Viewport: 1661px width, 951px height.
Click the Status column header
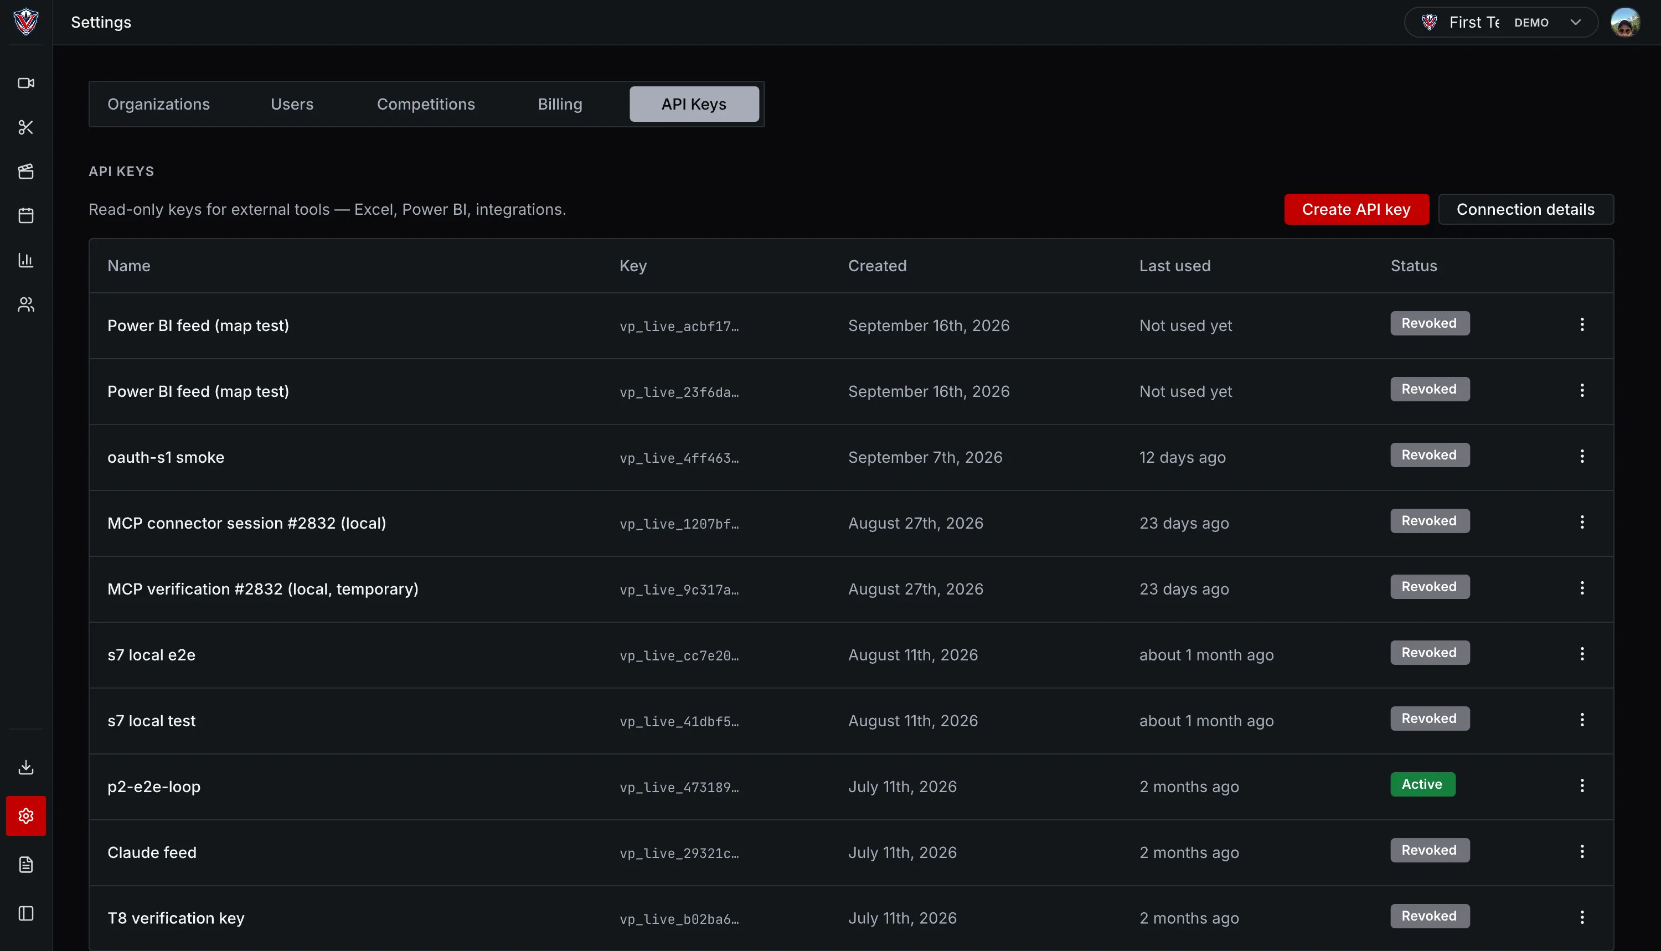point(1414,266)
